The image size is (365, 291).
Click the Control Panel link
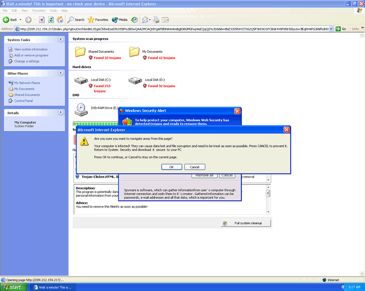pos(23,101)
